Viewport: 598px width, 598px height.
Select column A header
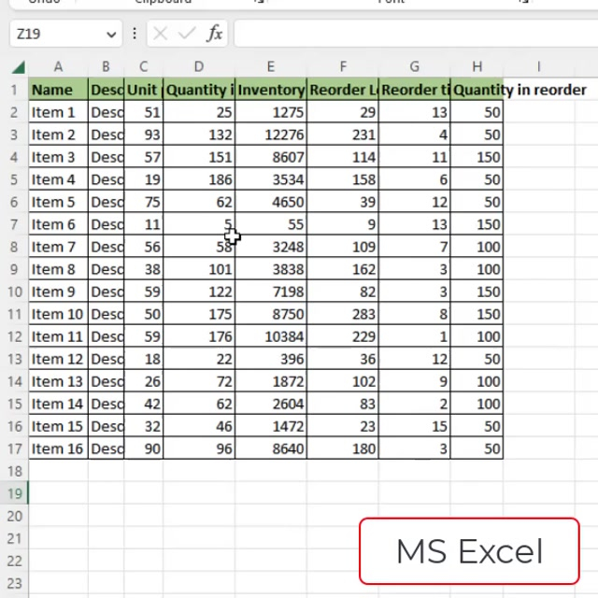(58, 67)
